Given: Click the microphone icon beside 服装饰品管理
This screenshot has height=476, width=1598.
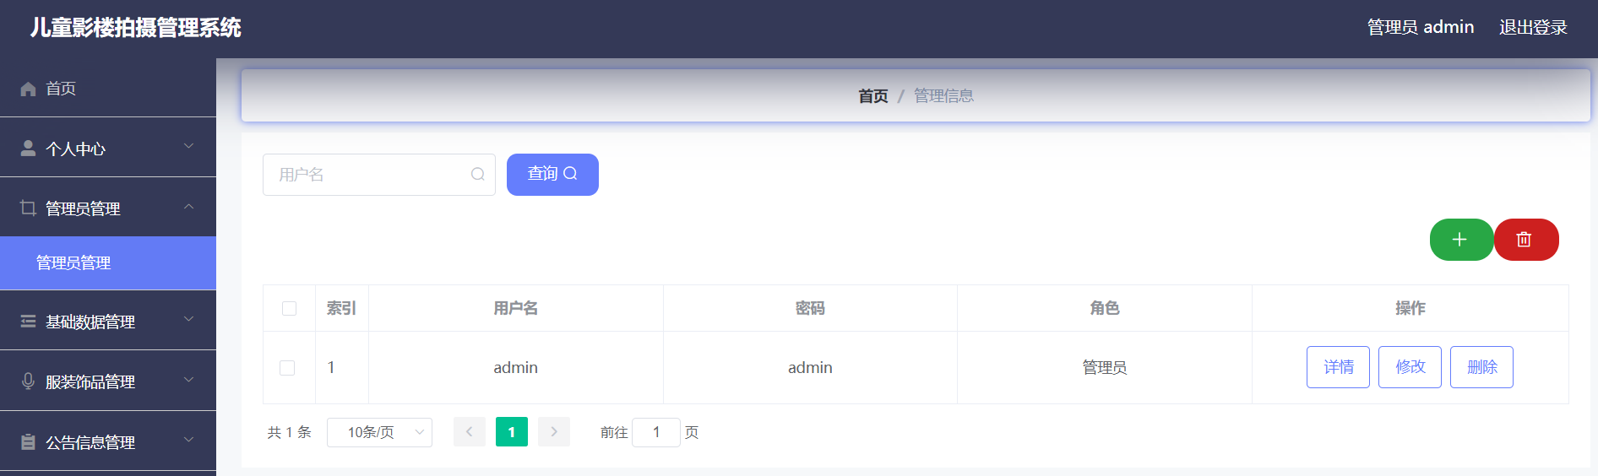Looking at the screenshot, I should click(x=28, y=381).
